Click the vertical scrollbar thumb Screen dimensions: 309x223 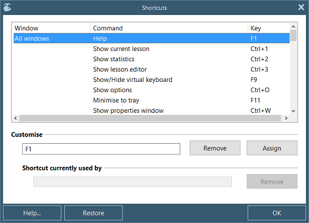294,36
